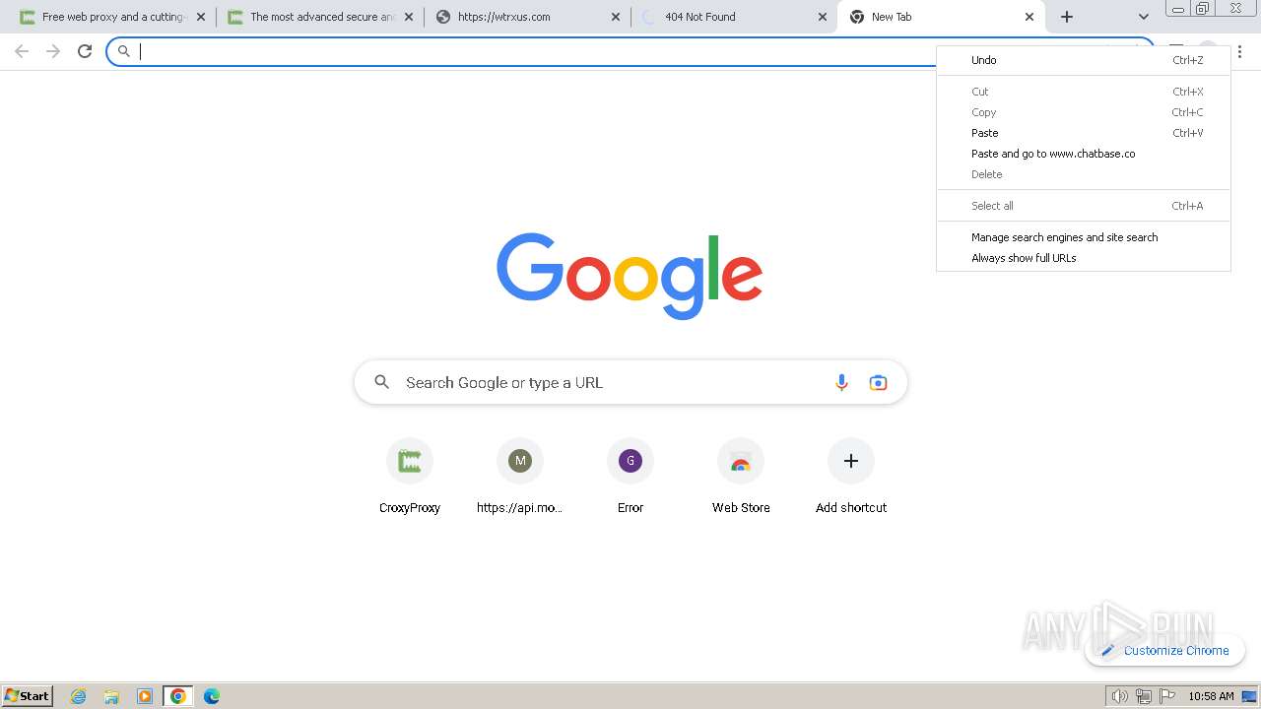Image resolution: width=1261 pixels, height=709 pixels.
Task: Close the wtrxus.com tab
Action: coord(616,17)
